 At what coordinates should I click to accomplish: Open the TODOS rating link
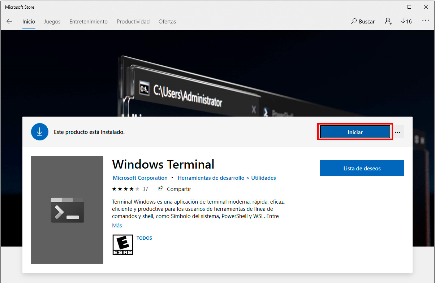tap(144, 238)
